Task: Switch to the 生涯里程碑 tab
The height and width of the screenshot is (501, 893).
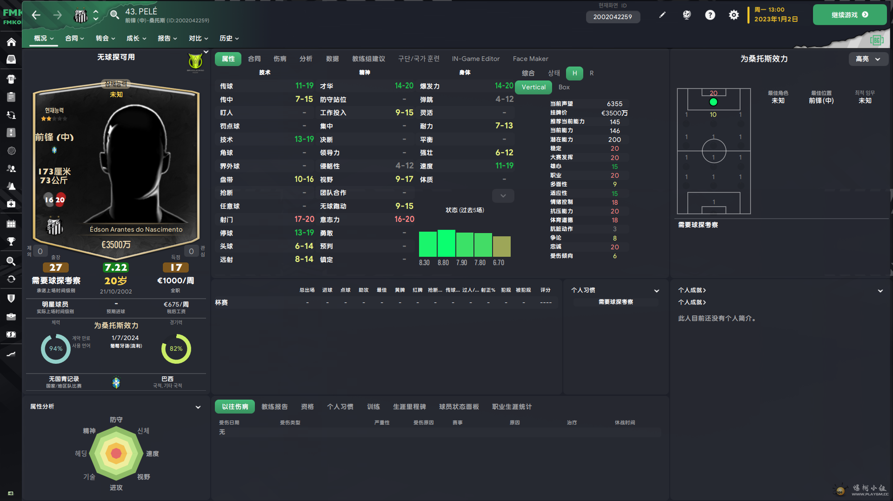Action: point(409,407)
